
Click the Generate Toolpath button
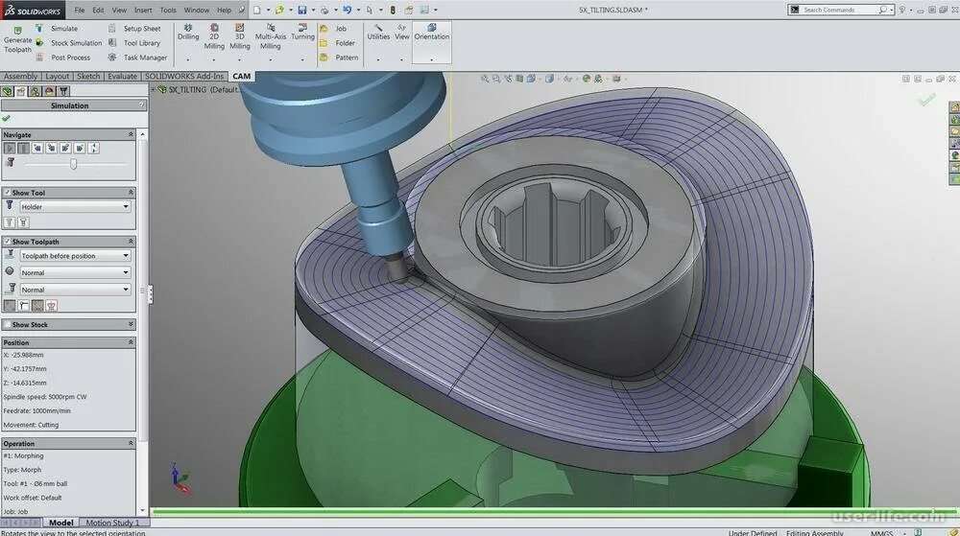pos(17,39)
